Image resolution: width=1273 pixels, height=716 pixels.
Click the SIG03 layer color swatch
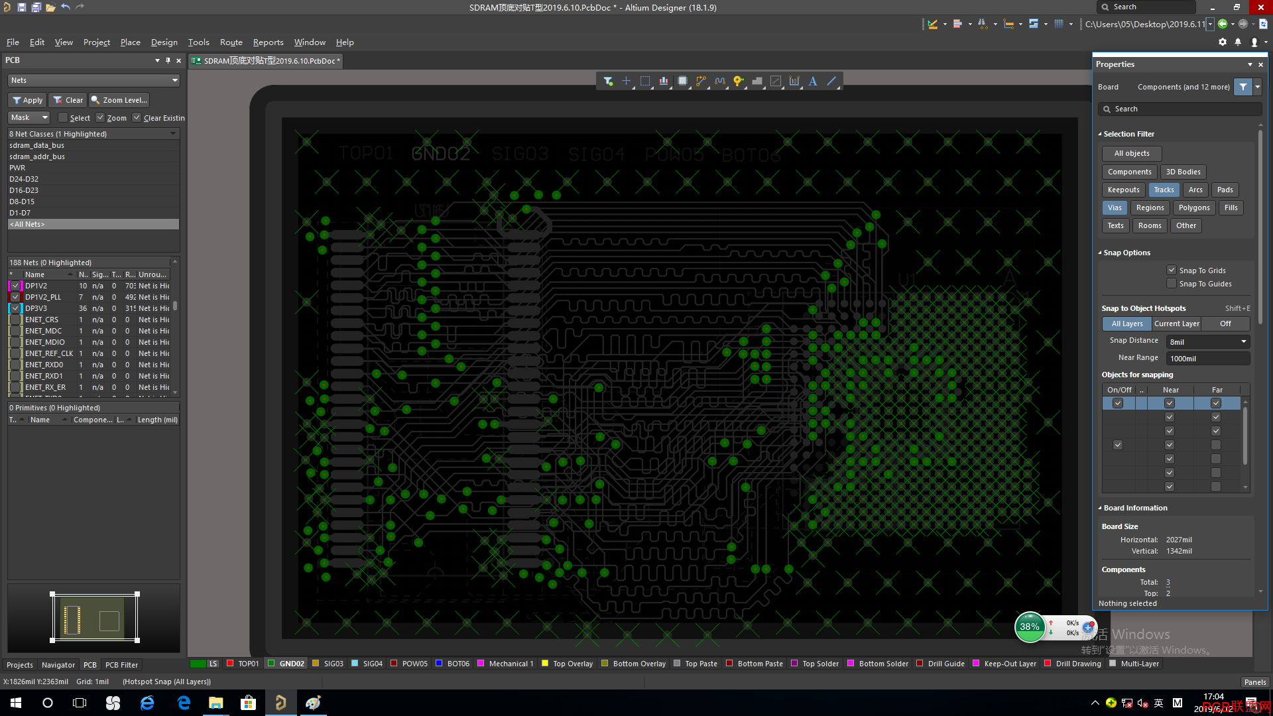[x=316, y=663]
